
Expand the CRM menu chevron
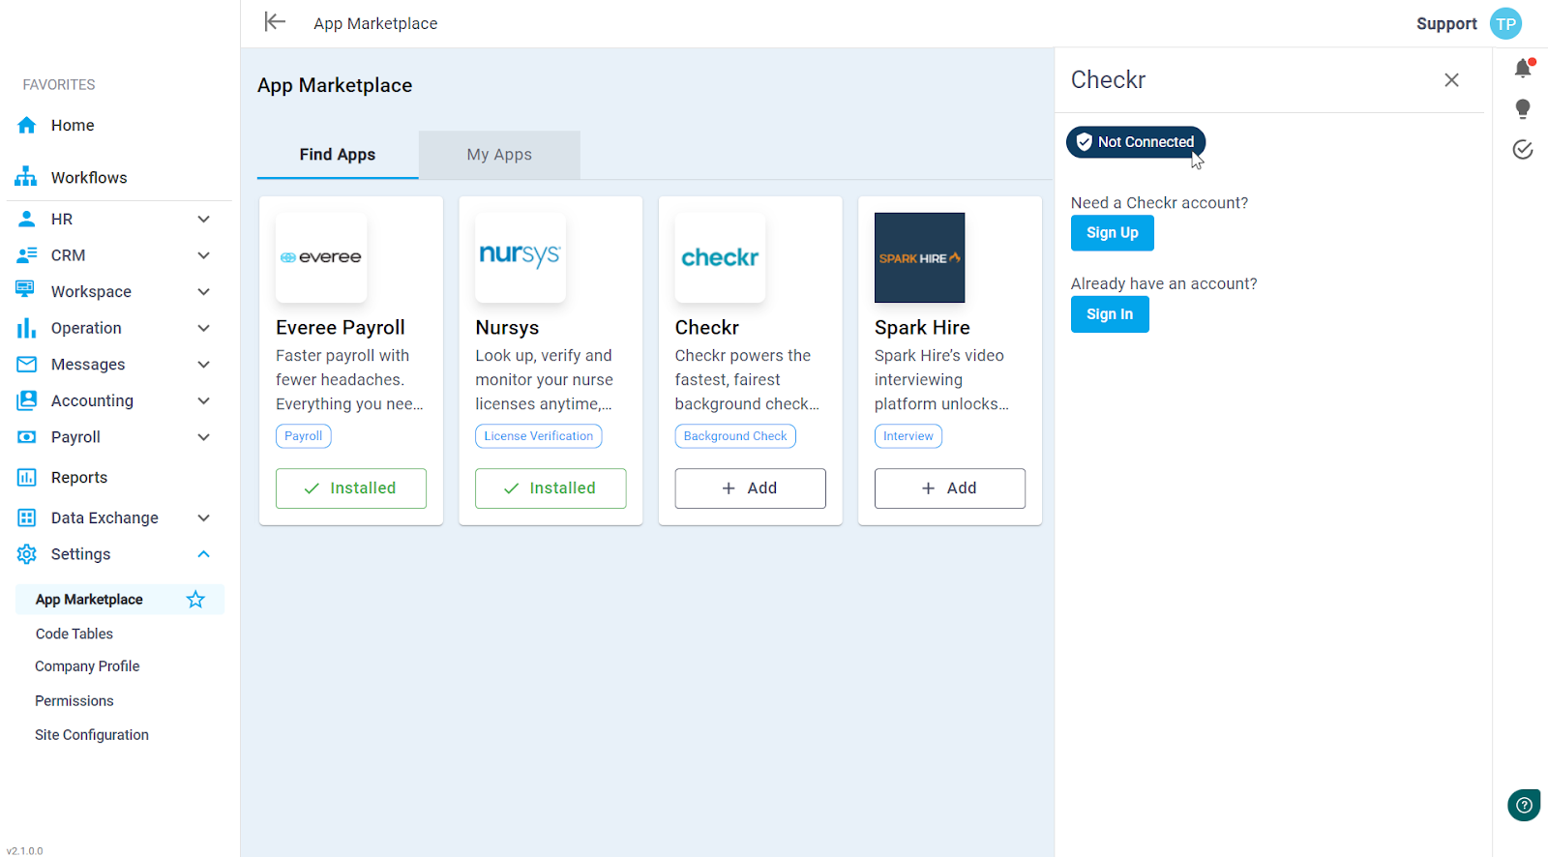point(203,255)
